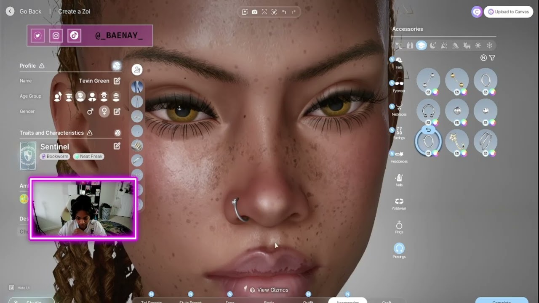The width and height of the screenshot is (539, 303).
Task: Click the warning icon beside Profile
Action: click(42, 66)
